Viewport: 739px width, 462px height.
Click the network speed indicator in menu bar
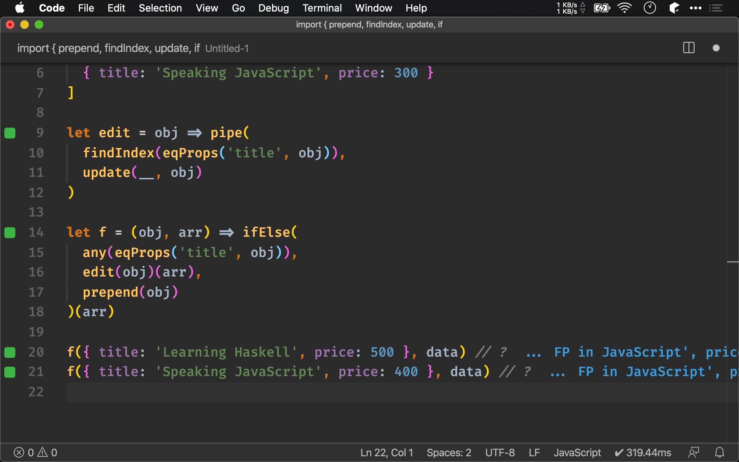point(571,8)
